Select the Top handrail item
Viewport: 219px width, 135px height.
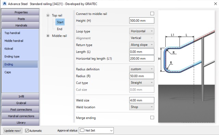[12, 33]
